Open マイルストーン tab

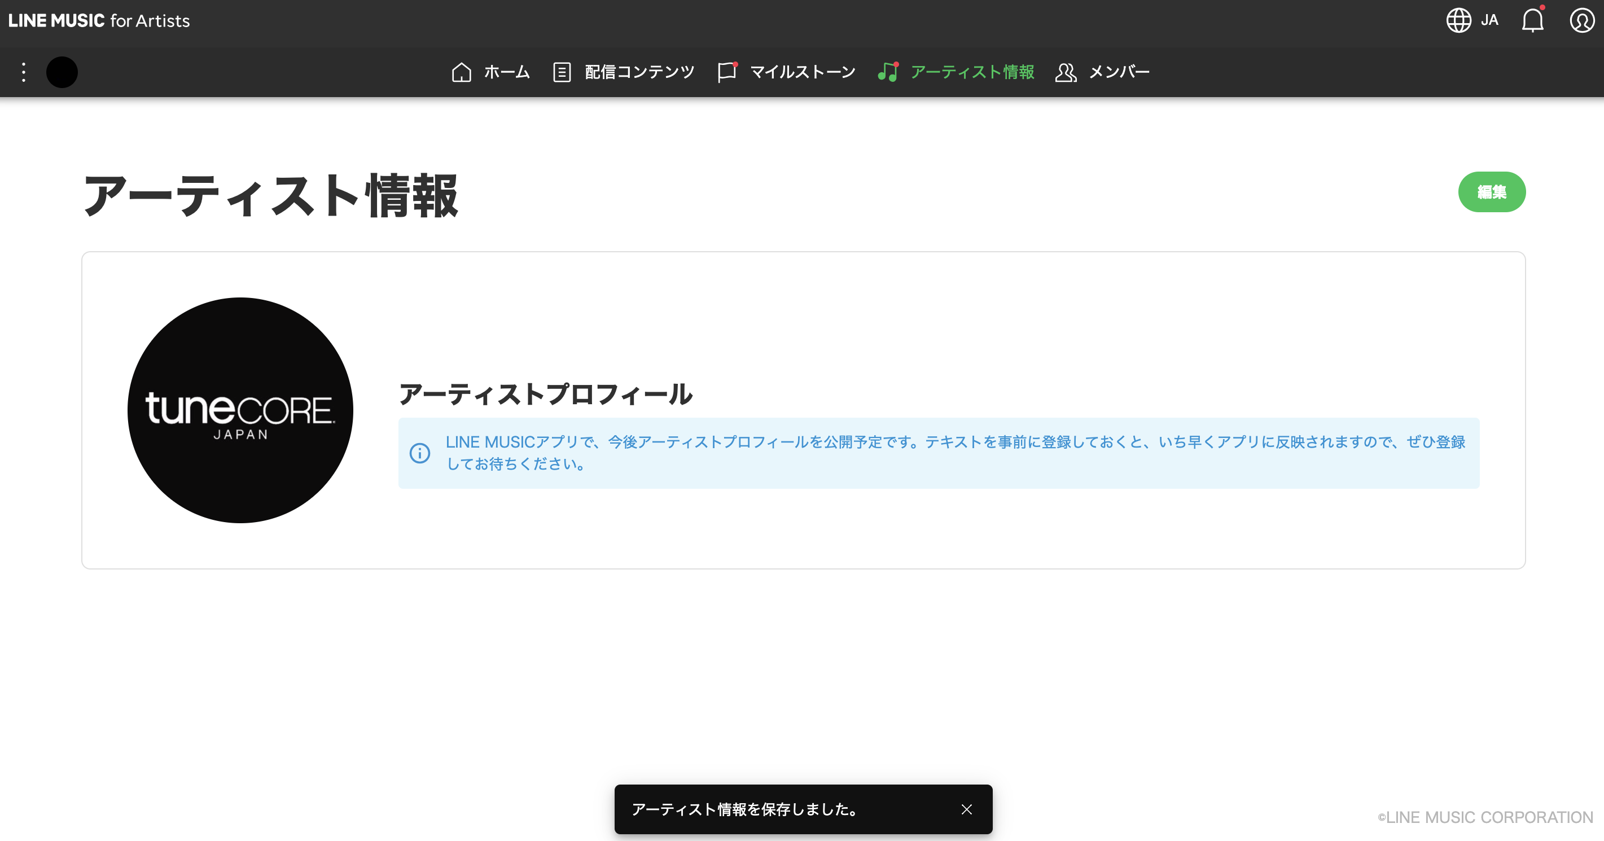coord(803,72)
